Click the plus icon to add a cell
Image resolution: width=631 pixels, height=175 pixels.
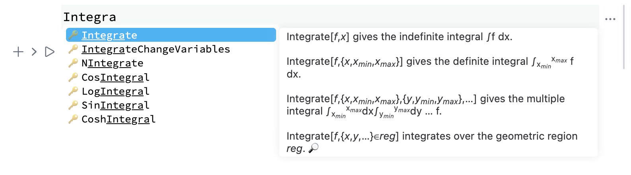click(18, 52)
